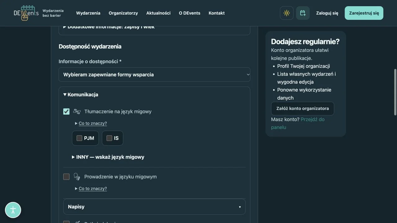Click Profil Twojej organizacji list item

[304, 66]
